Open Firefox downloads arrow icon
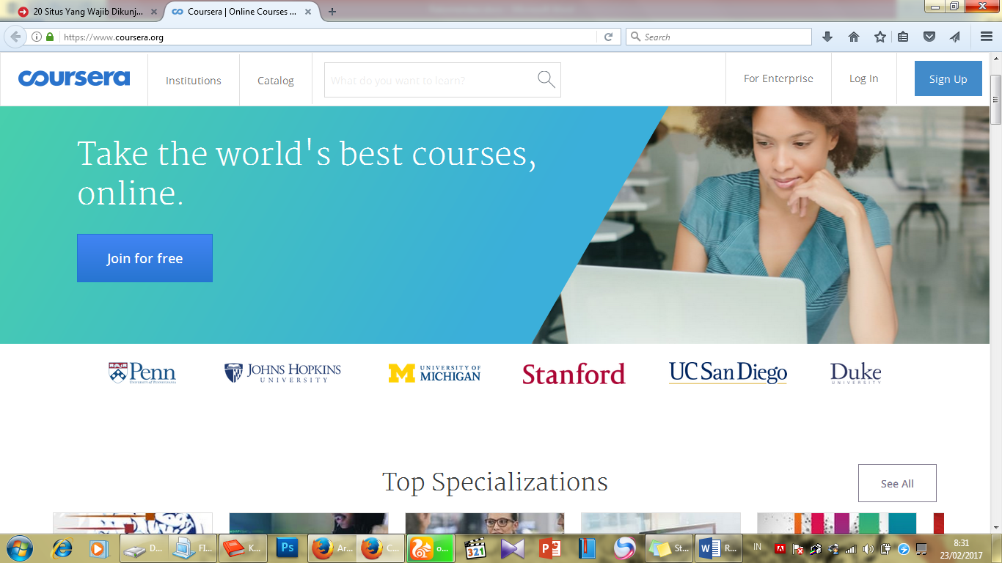This screenshot has height=563, width=1002. click(x=827, y=37)
